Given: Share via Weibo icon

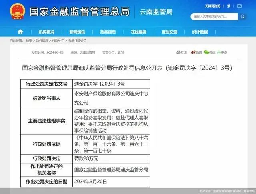Looking at the screenshot, I should pyautogui.click(x=193, y=52).
